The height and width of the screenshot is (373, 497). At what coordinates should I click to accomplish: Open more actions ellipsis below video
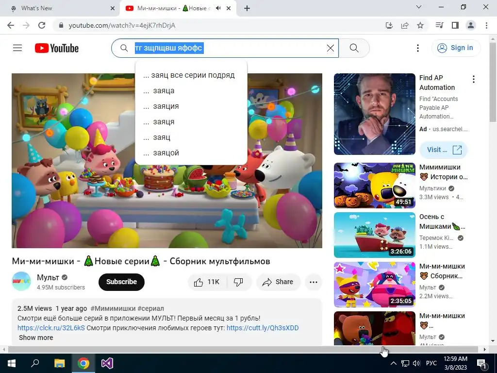(314, 282)
